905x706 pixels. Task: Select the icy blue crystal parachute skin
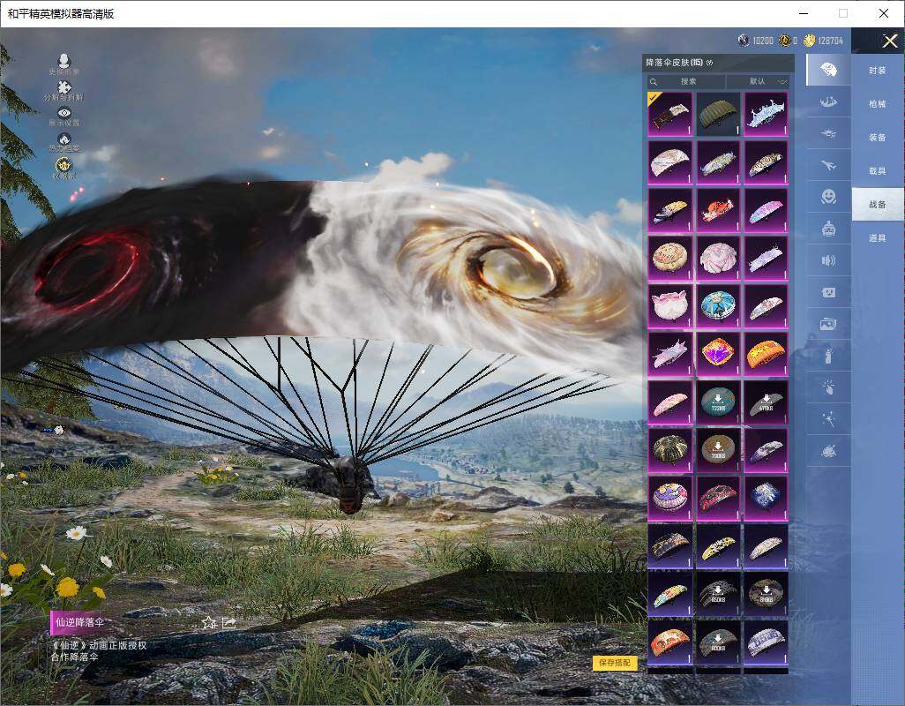pyautogui.click(x=766, y=114)
